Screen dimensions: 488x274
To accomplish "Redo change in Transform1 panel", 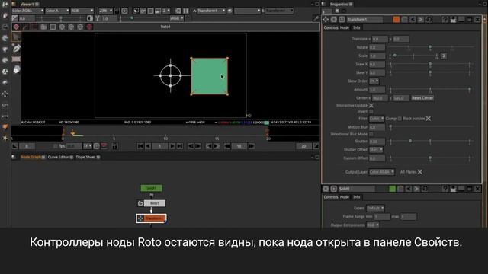I will coord(420,20).
